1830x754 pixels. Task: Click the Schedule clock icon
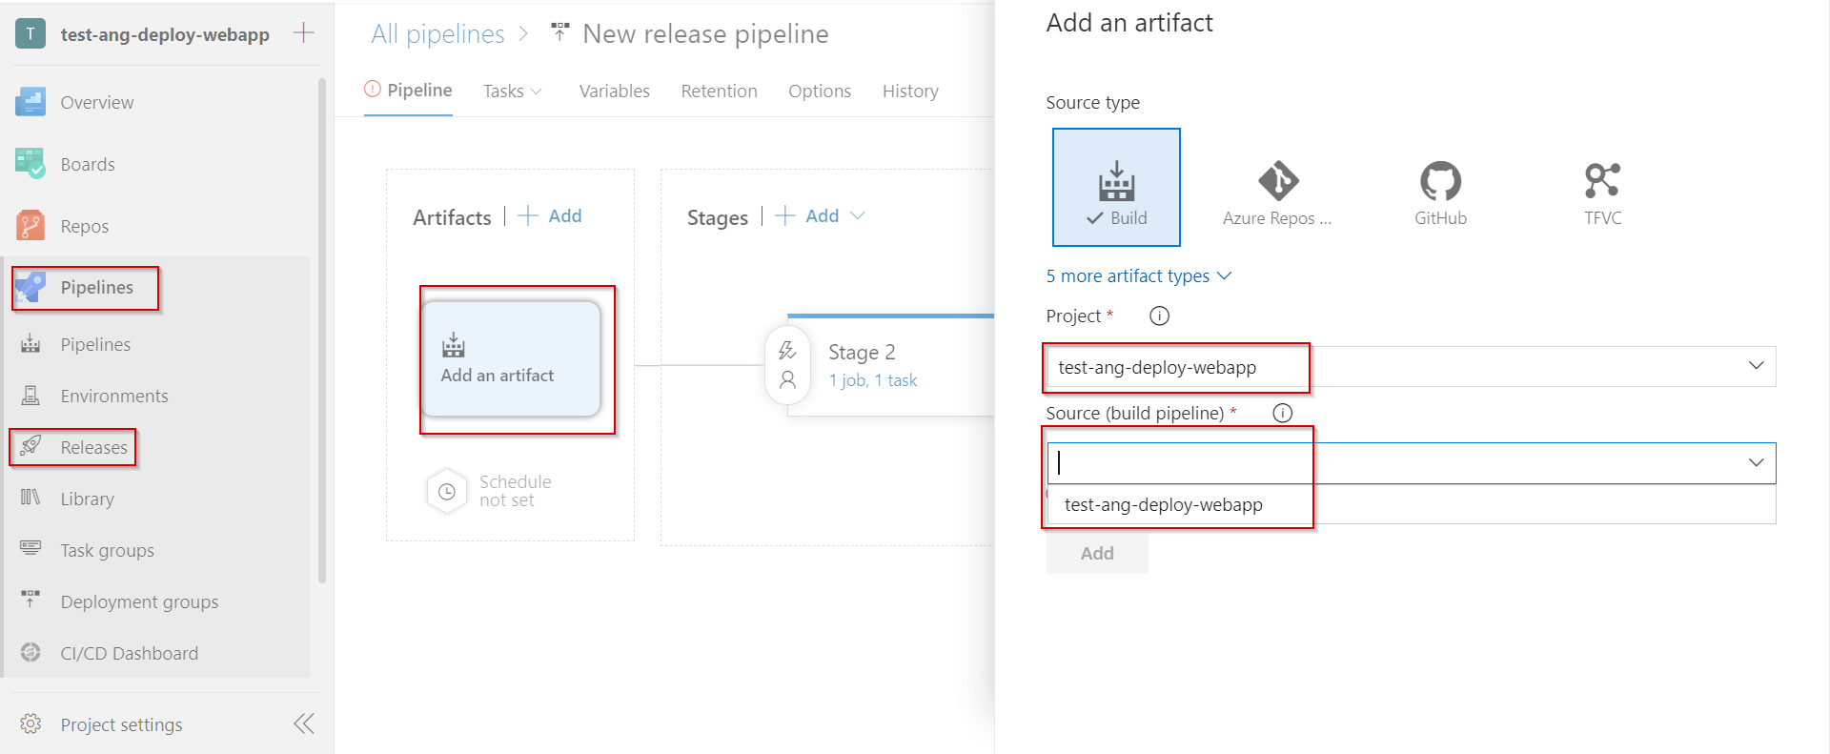446,492
